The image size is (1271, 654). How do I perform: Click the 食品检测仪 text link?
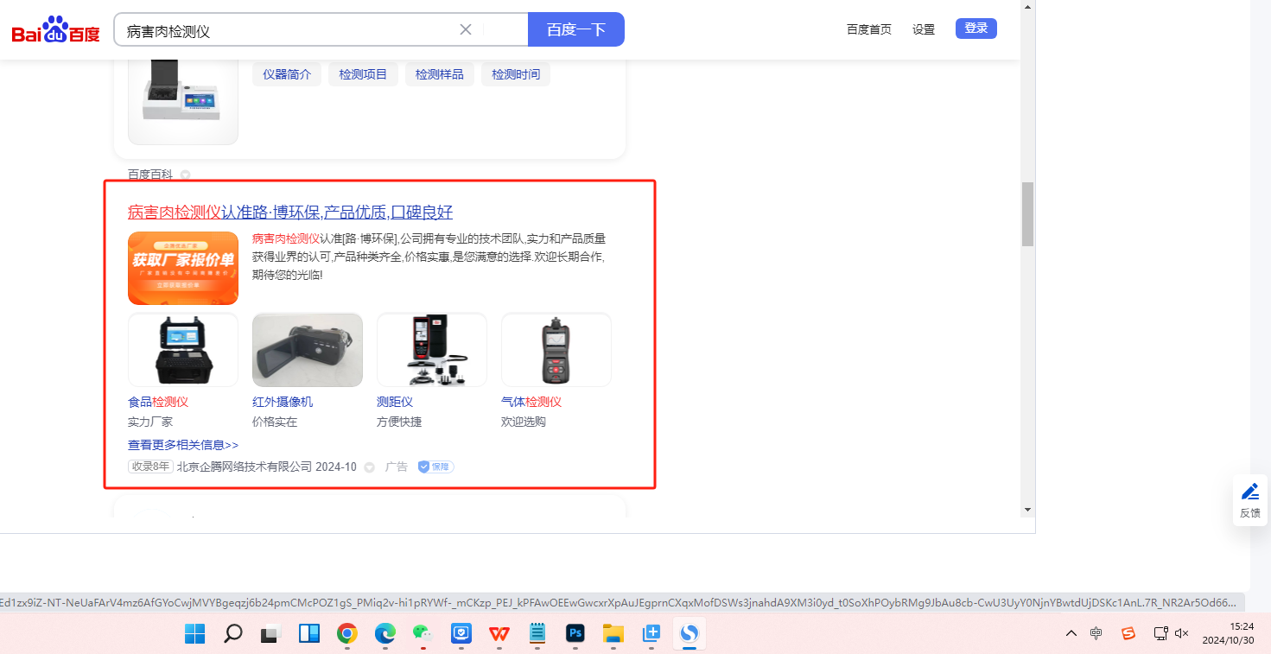[158, 402]
